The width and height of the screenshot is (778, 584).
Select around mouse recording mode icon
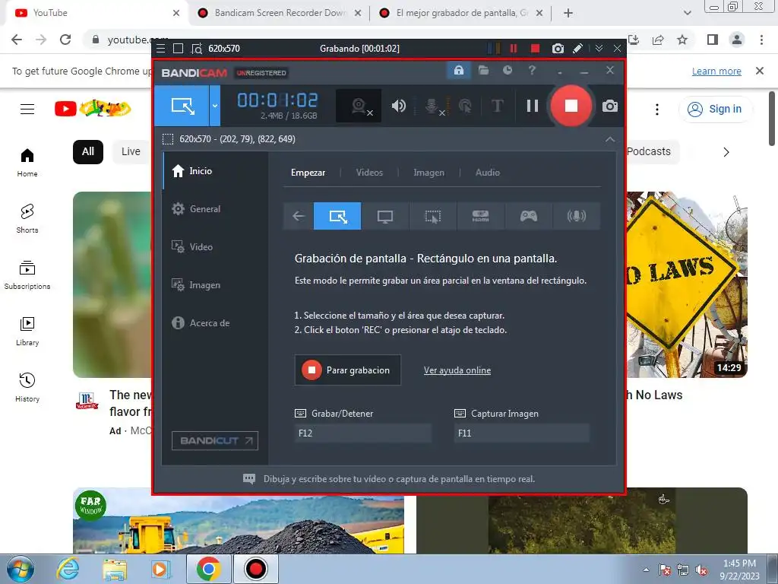[x=432, y=216]
